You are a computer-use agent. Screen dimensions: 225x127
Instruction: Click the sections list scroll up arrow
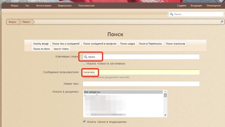coord(165,92)
